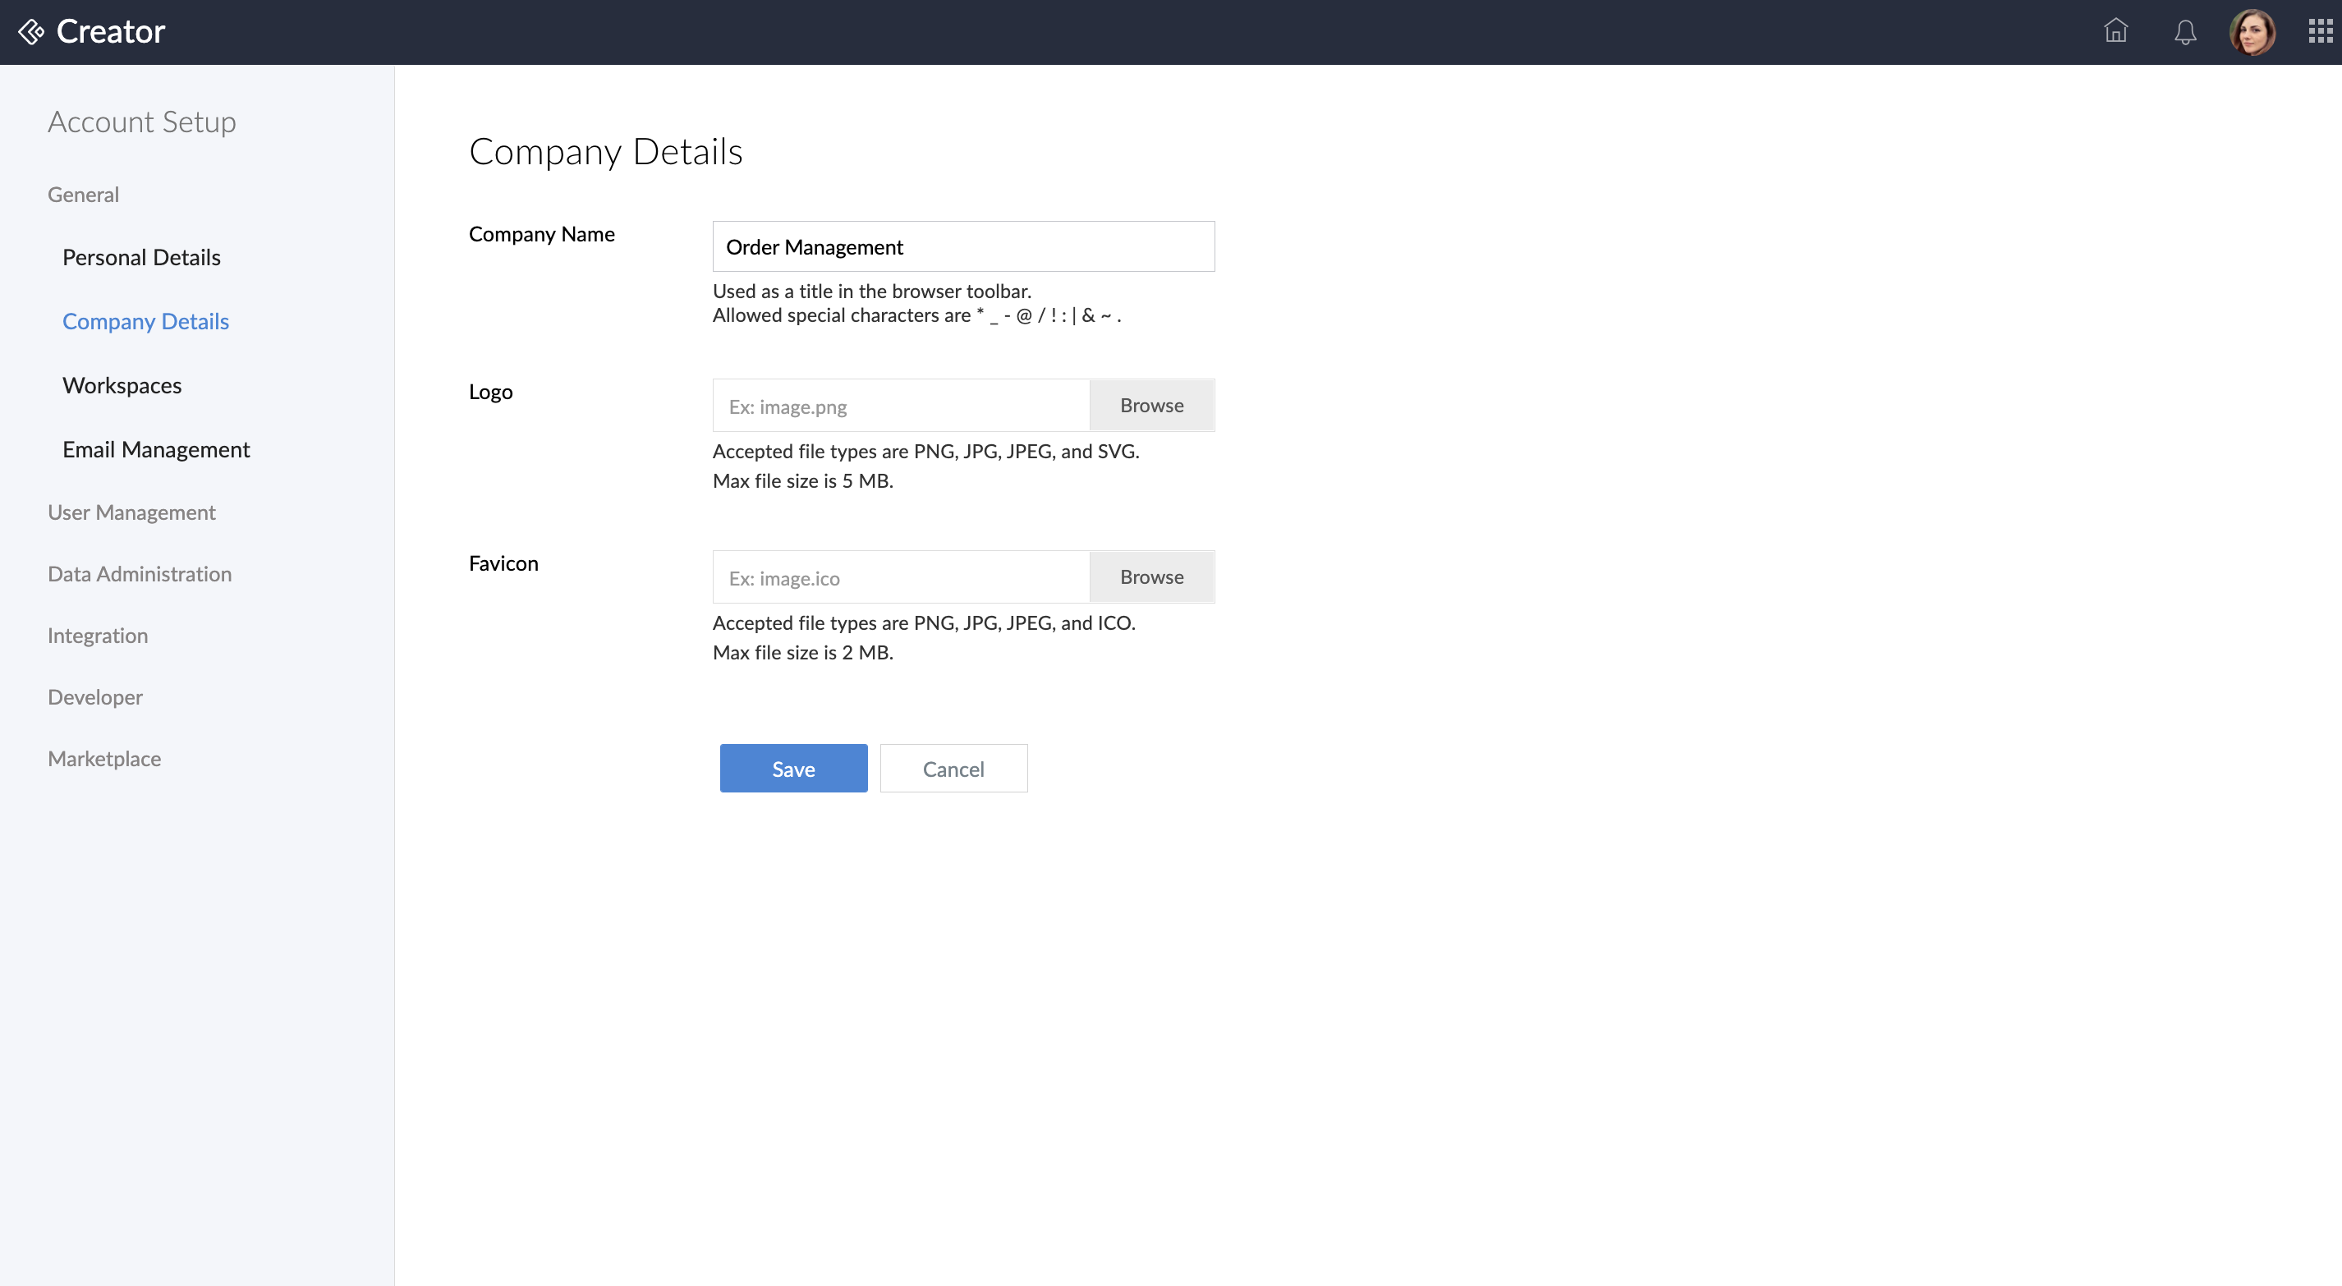
Task: Click the 'Favicon' label
Action: click(x=503, y=564)
